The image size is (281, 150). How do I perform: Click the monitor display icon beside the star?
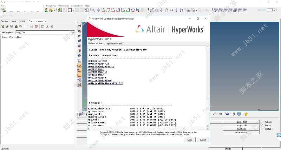tap(239, 114)
